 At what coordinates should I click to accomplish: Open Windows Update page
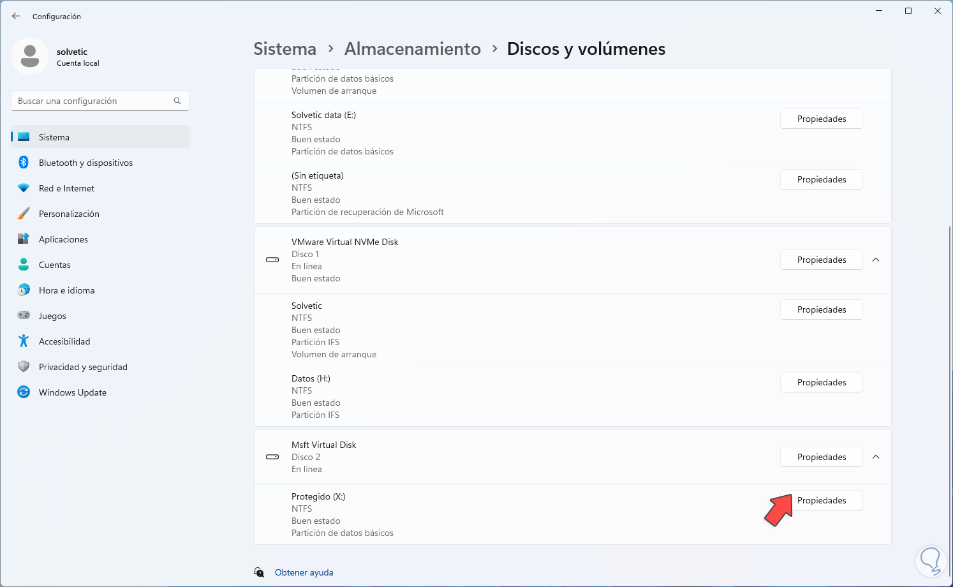pos(72,392)
